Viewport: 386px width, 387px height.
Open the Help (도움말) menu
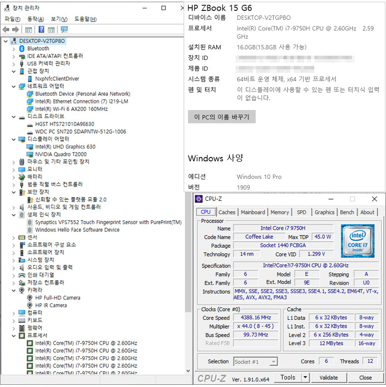click(x=85, y=19)
